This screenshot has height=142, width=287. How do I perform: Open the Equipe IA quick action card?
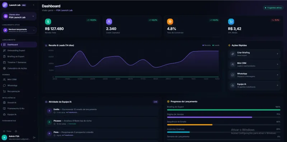[x=254, y=85]
